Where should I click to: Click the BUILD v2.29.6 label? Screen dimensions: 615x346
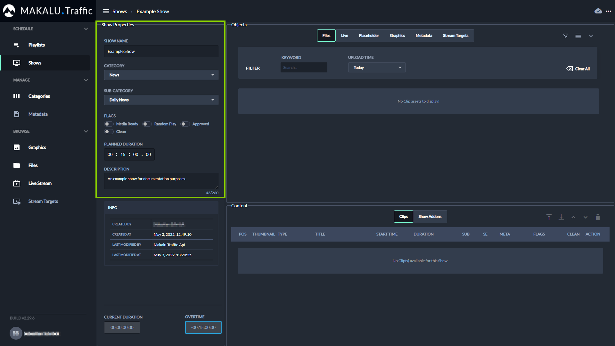[22, 318]
